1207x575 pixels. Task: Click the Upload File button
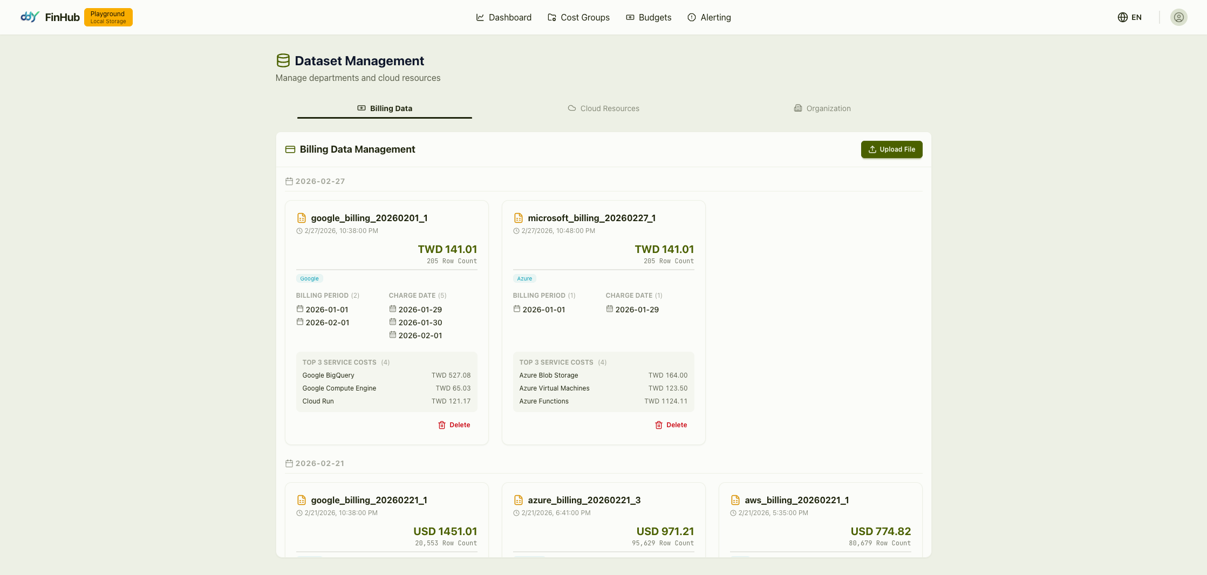(x=891, y=149)
